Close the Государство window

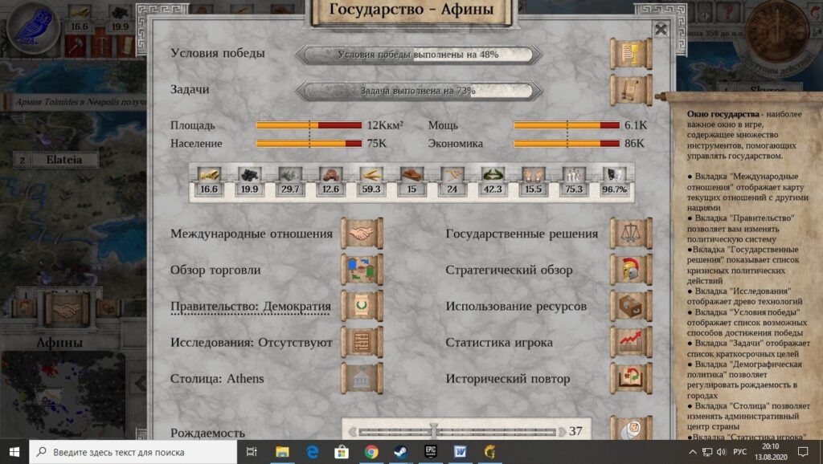coord(661,30)
